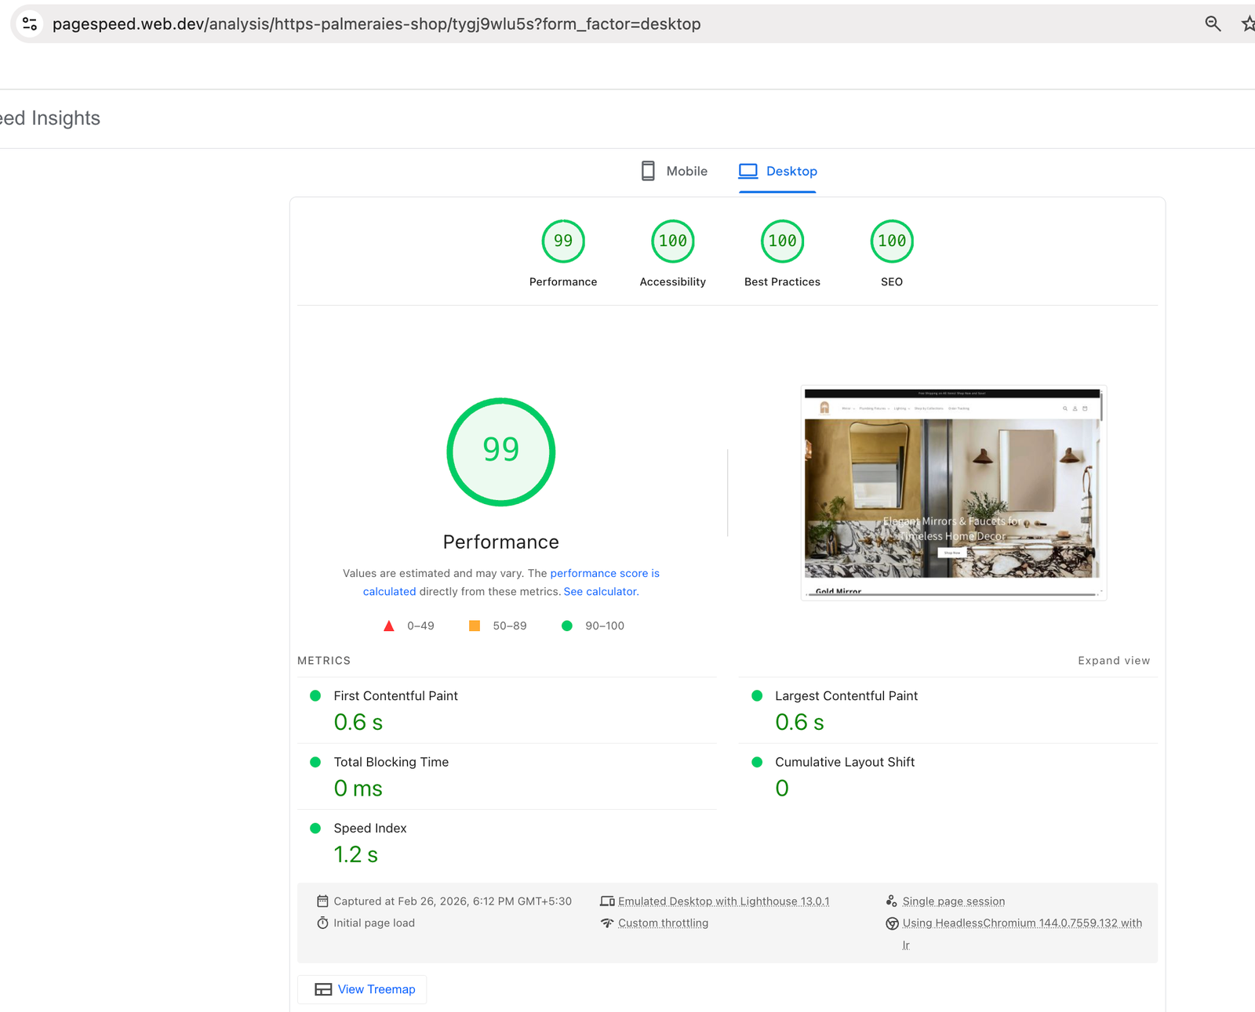
Task: Click the Chrome icon beside HeadlessChromium info
Action: 892,923
